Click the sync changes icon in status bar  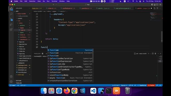click(18, 85)
